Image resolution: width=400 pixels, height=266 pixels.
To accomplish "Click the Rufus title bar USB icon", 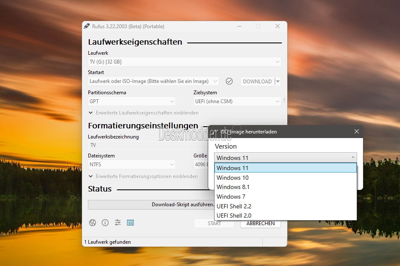I will (87, 26).
